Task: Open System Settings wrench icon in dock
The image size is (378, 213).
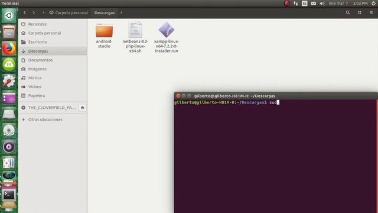Action: [x=9, y=81]
